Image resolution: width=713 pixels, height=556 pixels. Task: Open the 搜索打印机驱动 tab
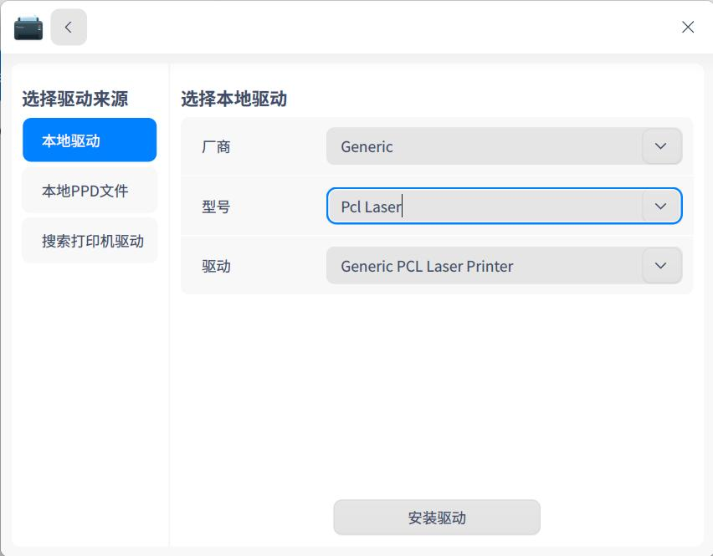(90, 240)
